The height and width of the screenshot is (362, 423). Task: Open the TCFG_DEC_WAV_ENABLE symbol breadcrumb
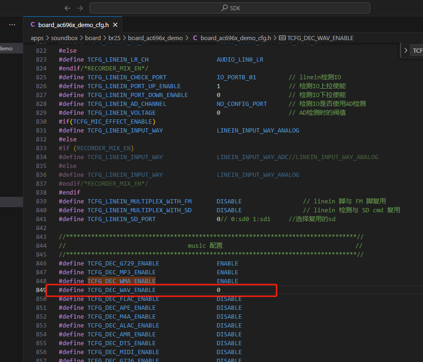320,38
